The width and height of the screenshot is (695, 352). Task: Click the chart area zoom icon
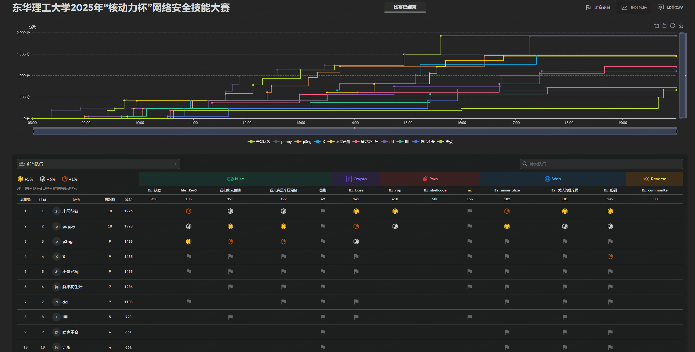click(x=657, y=26)
